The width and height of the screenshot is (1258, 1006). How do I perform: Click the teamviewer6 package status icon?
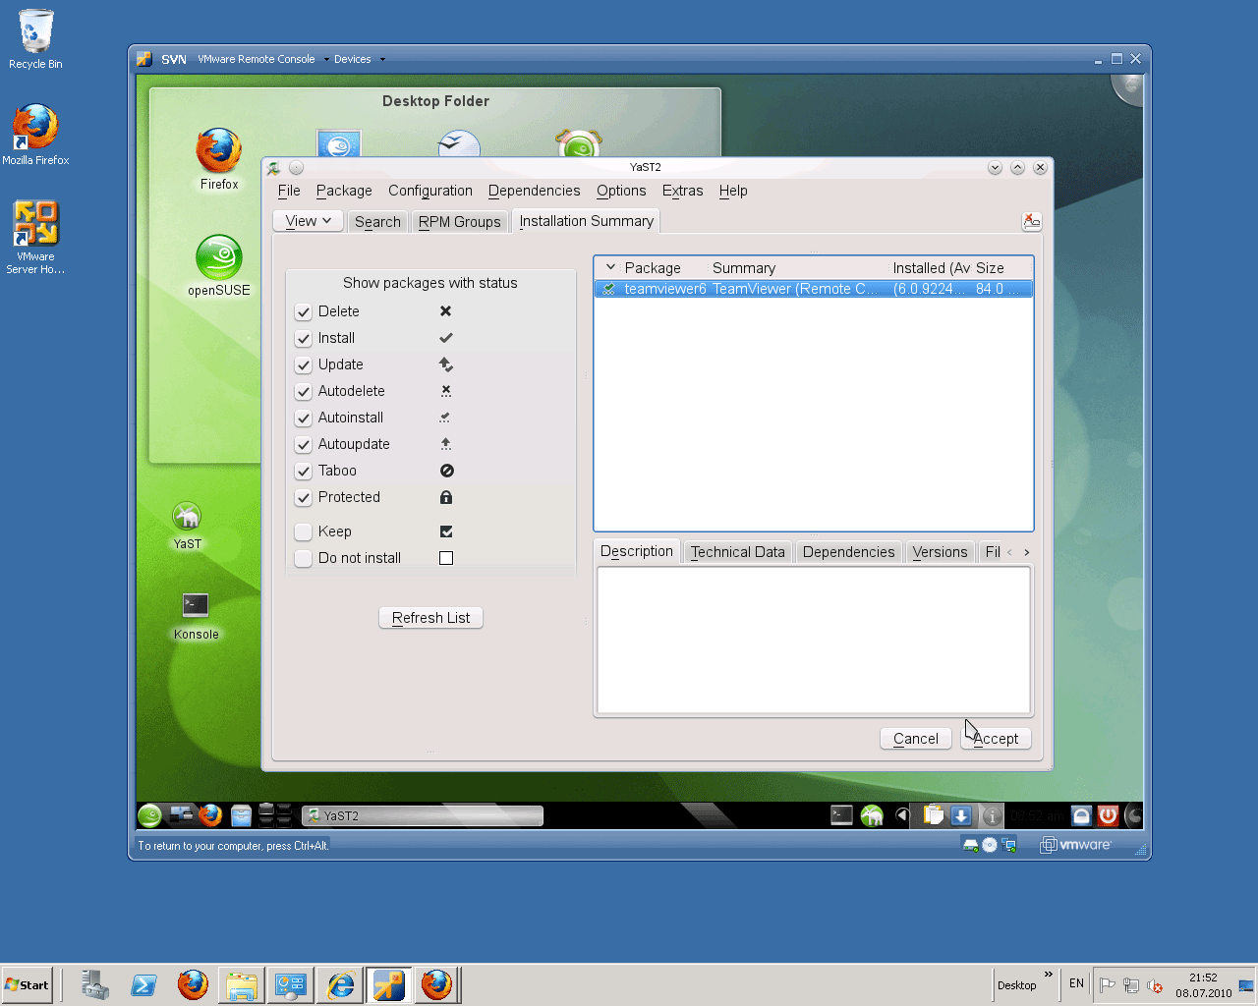tap(609, 289)
